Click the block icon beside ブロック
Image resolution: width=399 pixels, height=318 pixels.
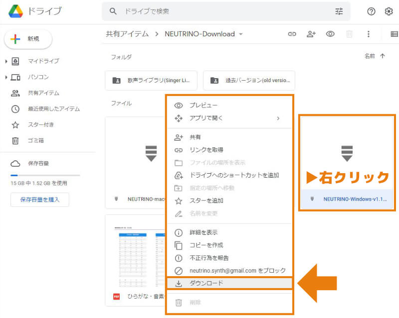click(179, 271)
